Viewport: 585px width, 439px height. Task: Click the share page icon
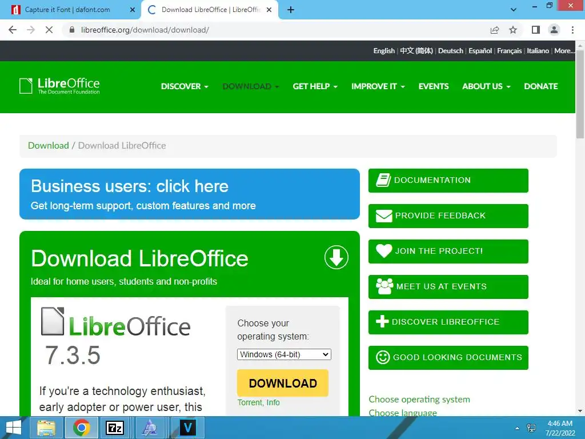[x=495, y=30]
